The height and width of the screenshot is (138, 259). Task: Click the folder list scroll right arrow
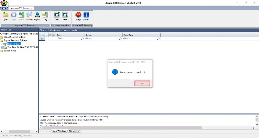pos(36,132)
